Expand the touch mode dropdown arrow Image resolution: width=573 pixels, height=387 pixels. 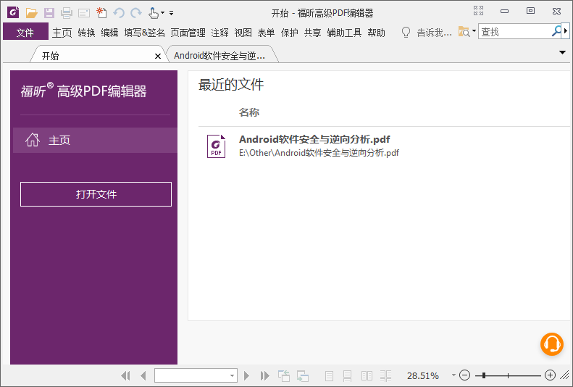click(162, 13)
